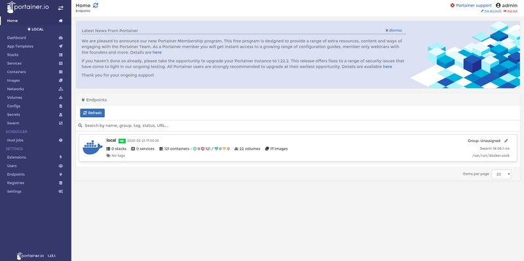Click the '17 images' text
Screen dimensions: 524x261
click(x=279, y=149)
